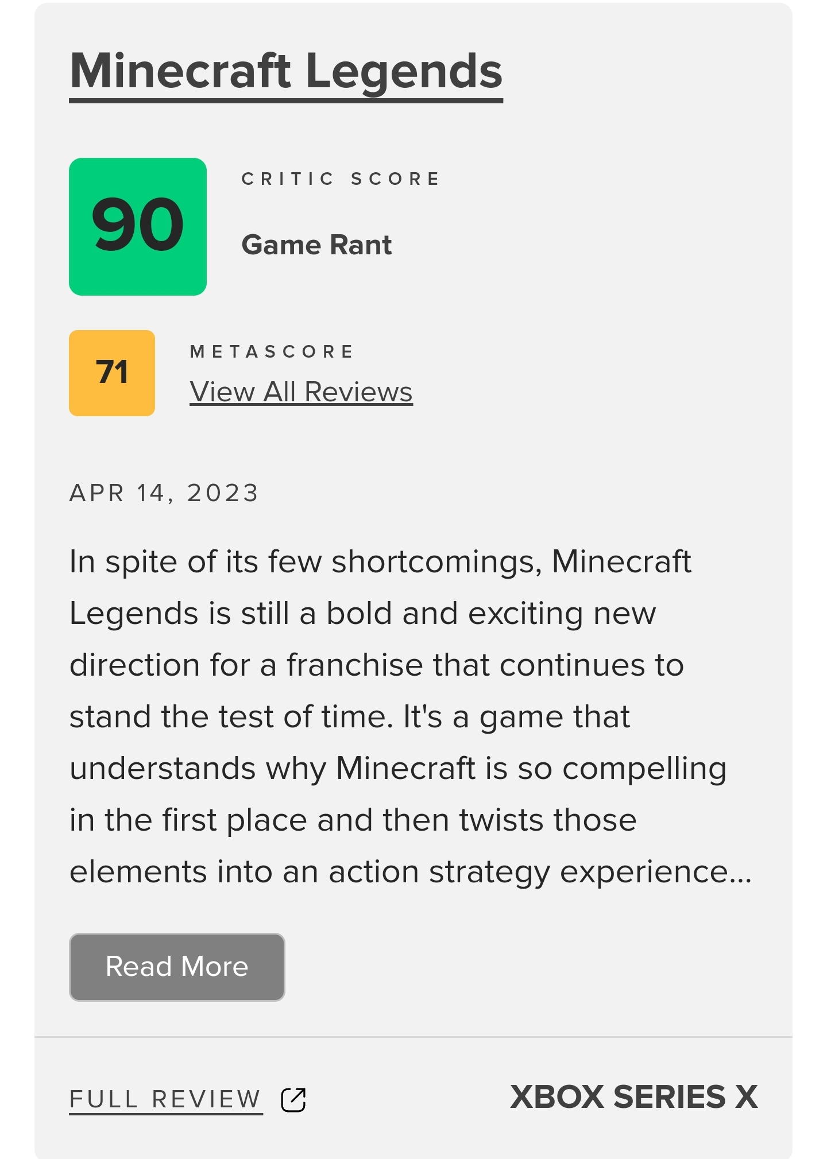This screenshot has height=1159, width=827.
Task: Open the Minecraft Legends title link
Action: click(x=286, y=72)
